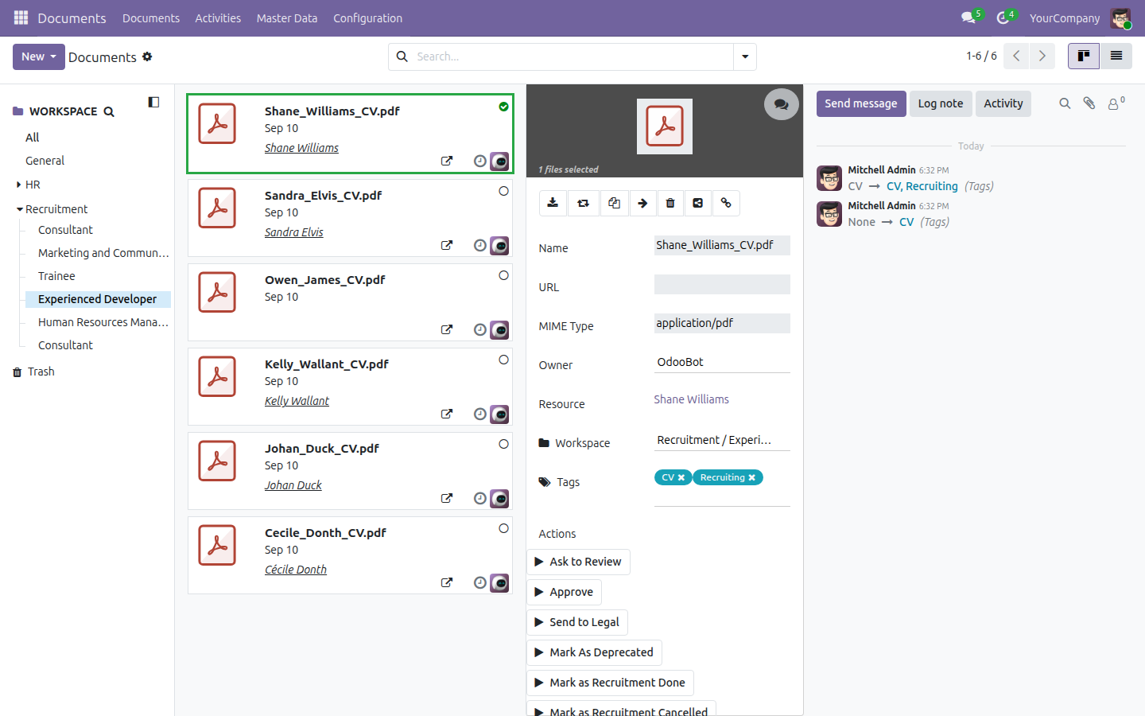Screen dimensions: 1145x716
Task: Click Log note
Action: (x=941, y=103)
